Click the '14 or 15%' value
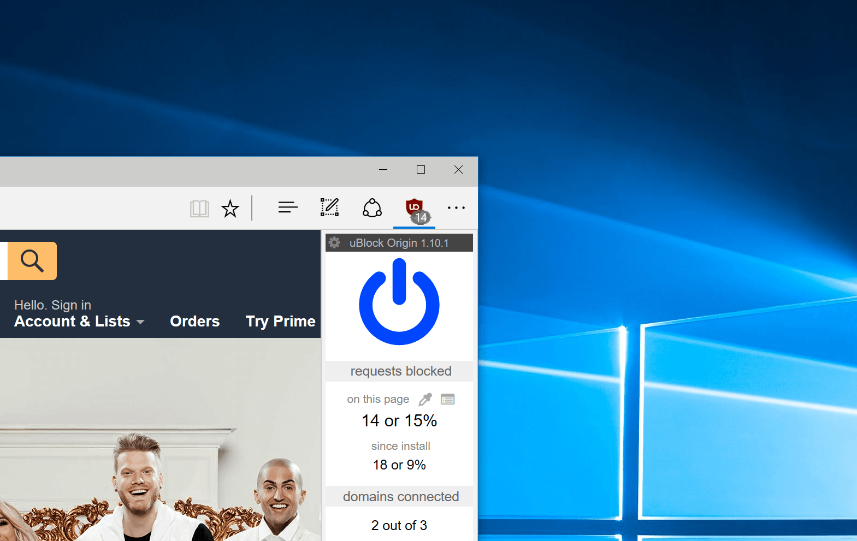Screen dimensions: 857x541 coord(399,420)
